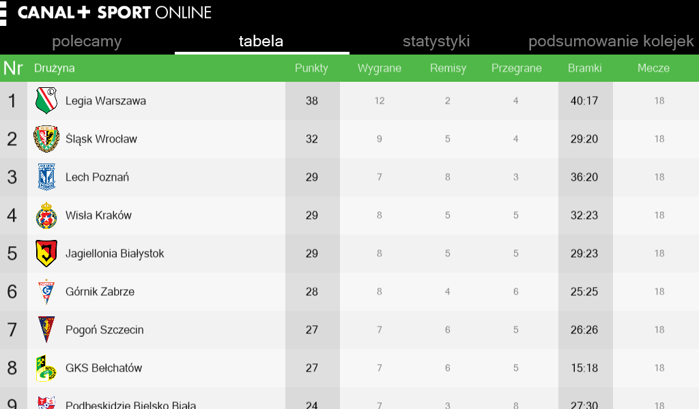The height and width of the screenshot is (409, 699).
Task: Click the CANAL+ SPORT ONLINE logo
Action: 114,12
